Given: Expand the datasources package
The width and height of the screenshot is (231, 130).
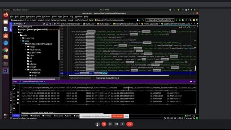Looking at the screenshot, I should [26, 50].
